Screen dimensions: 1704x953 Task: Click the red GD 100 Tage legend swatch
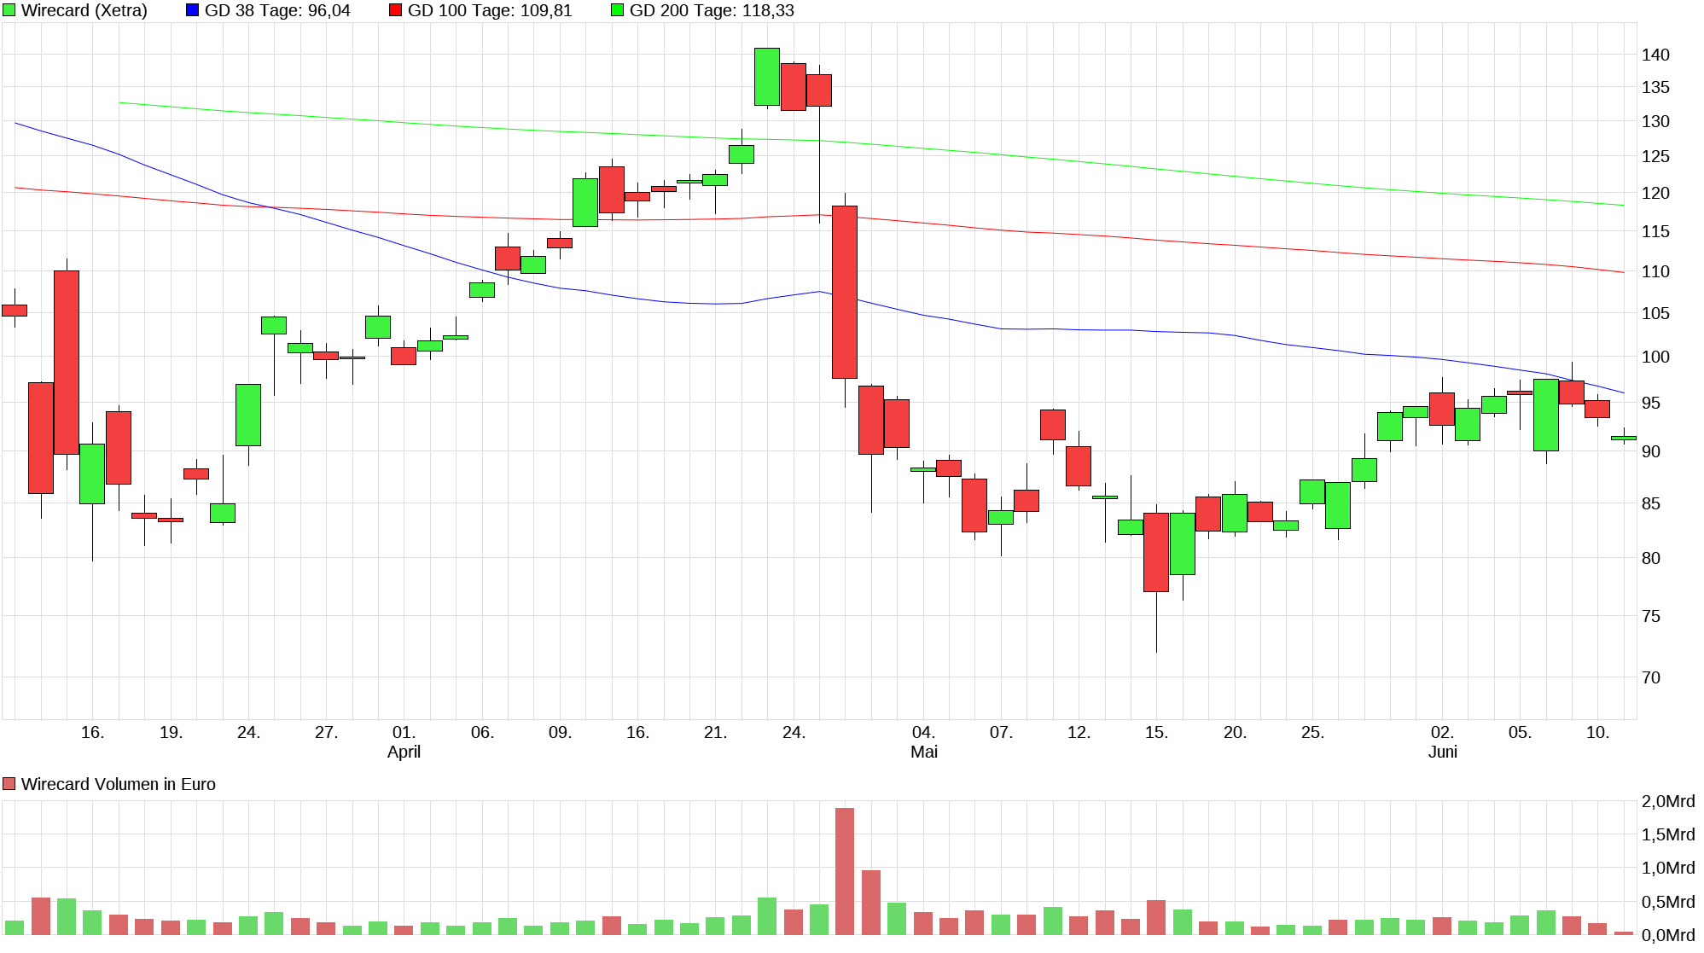tap(395, 10)
